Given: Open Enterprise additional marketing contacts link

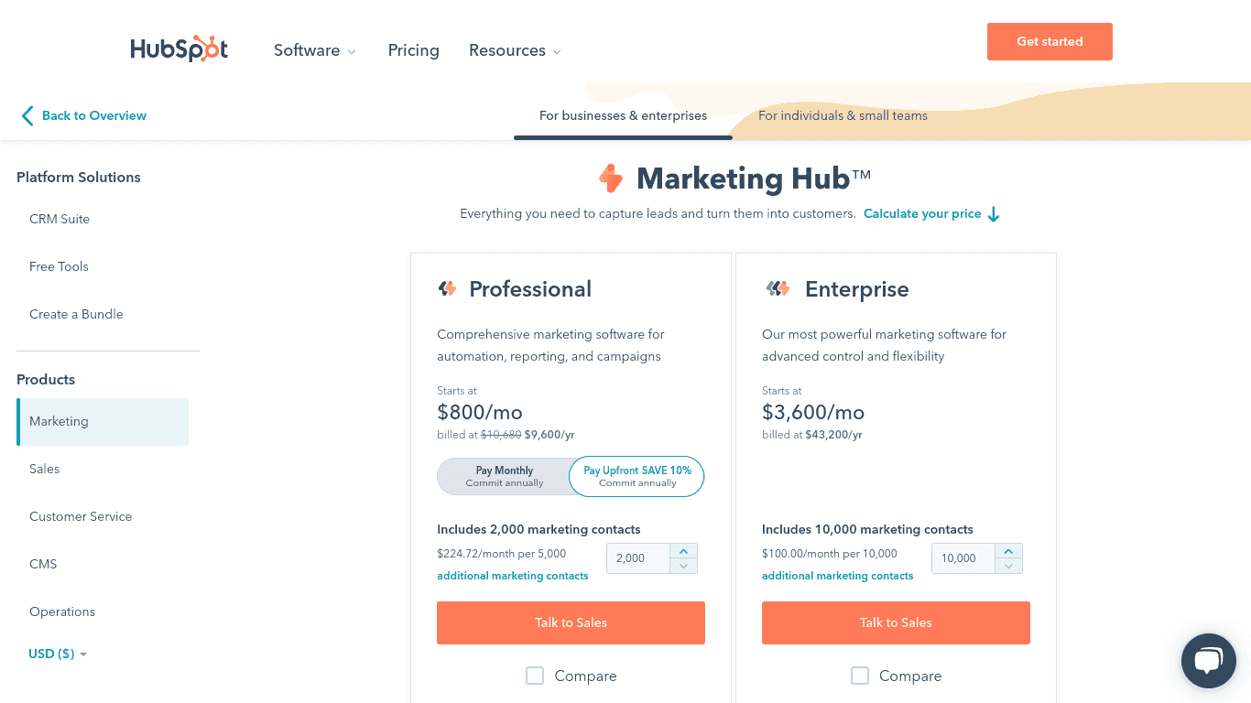Looking at the screenshot, I should [838, 576].
